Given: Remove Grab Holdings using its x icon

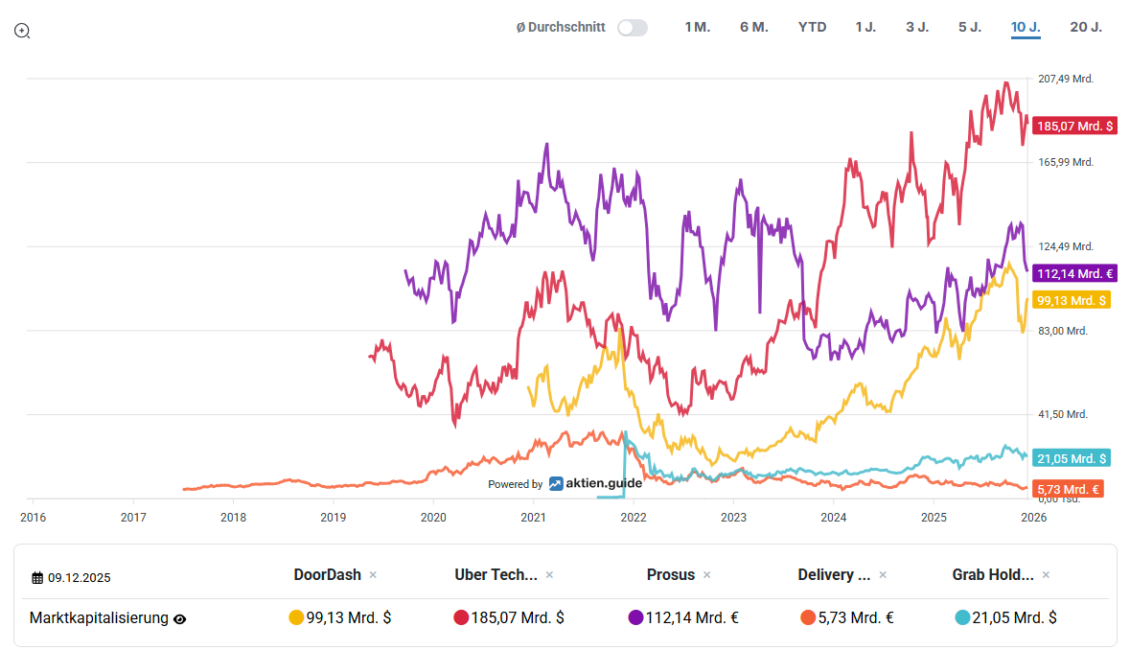Looking at the screenshot, I should (1046, 575).
